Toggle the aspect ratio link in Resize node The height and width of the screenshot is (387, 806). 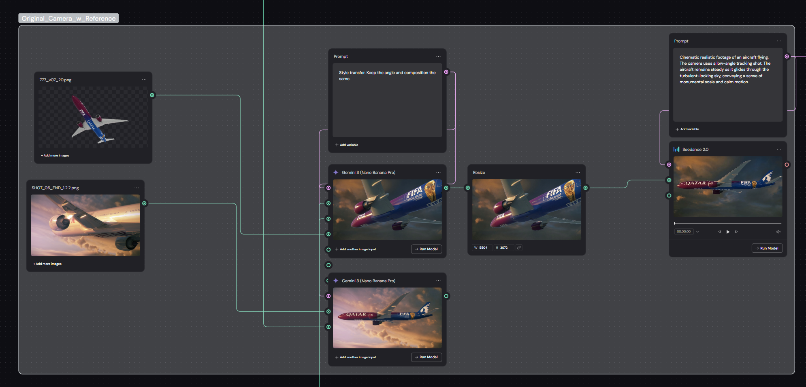pos(519,247)
